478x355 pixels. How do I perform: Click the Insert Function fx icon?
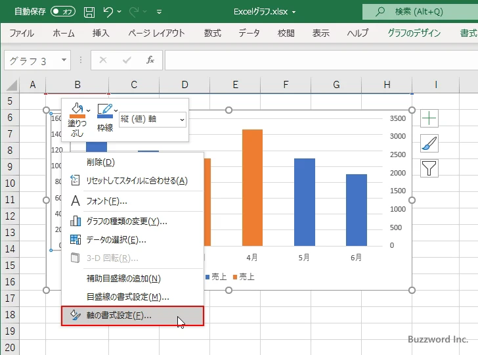150,60
